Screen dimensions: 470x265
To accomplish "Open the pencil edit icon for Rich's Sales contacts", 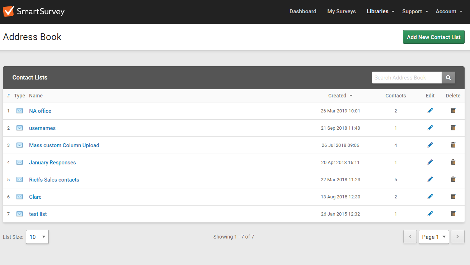I will (x=430, y=179).
